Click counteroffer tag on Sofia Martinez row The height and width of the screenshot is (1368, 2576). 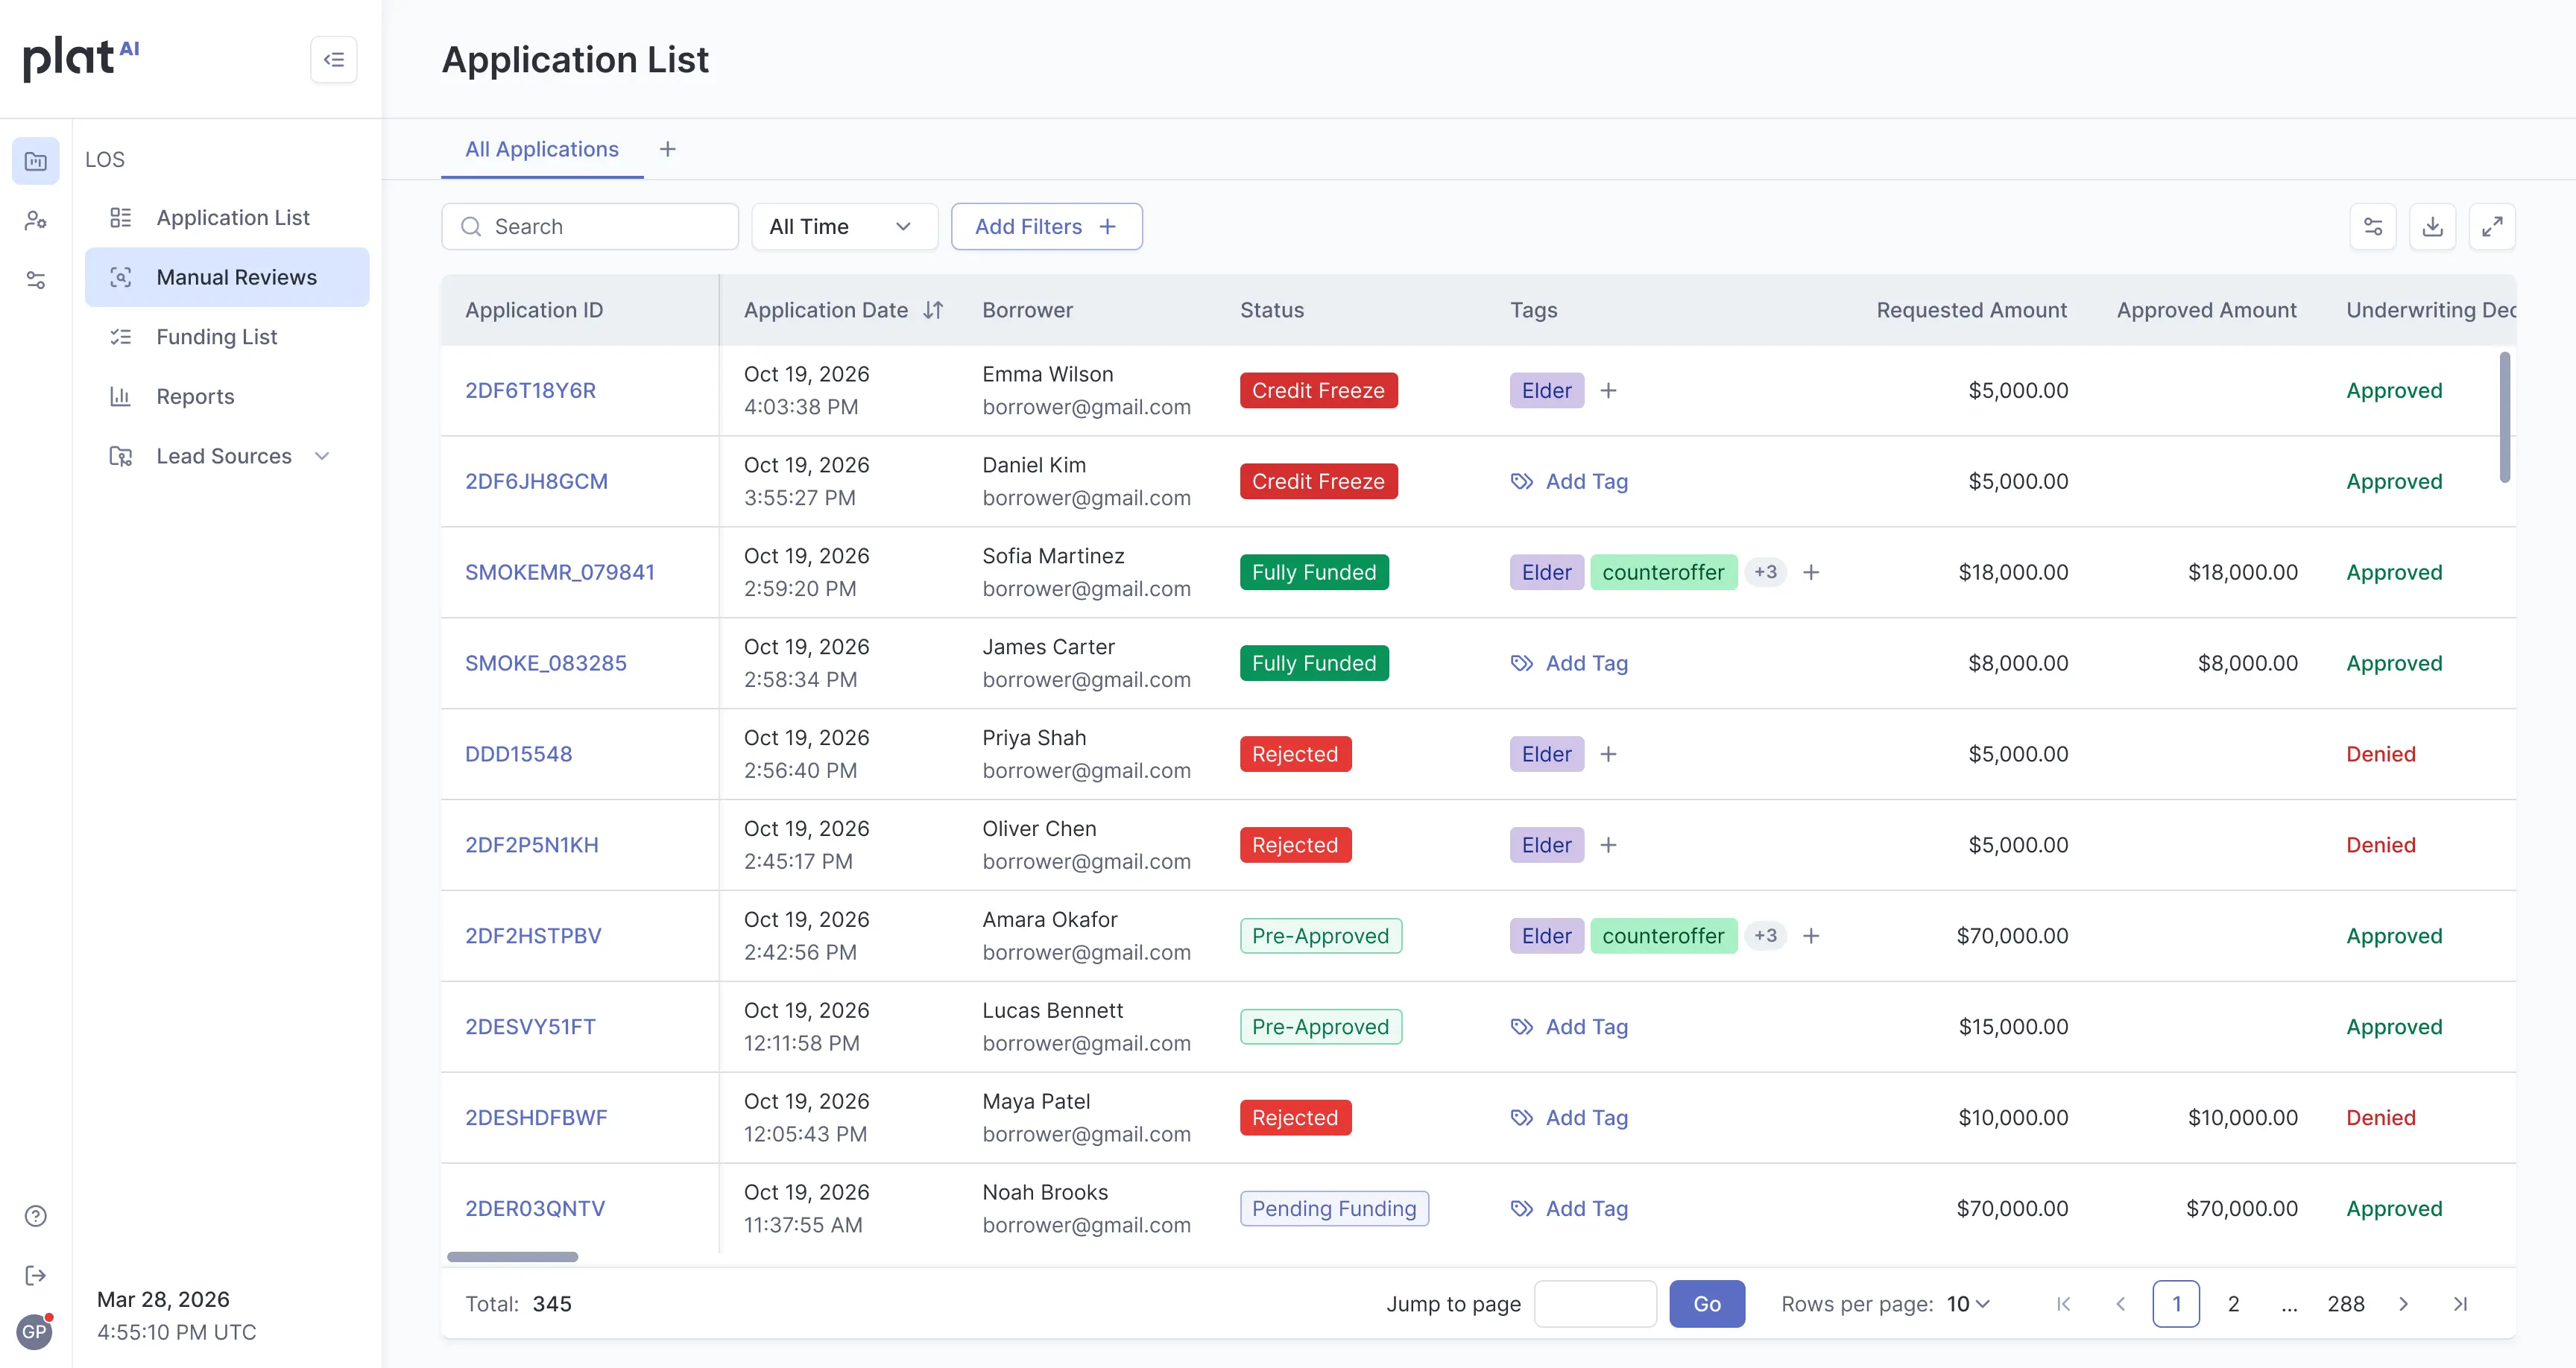coord(1663,572)
